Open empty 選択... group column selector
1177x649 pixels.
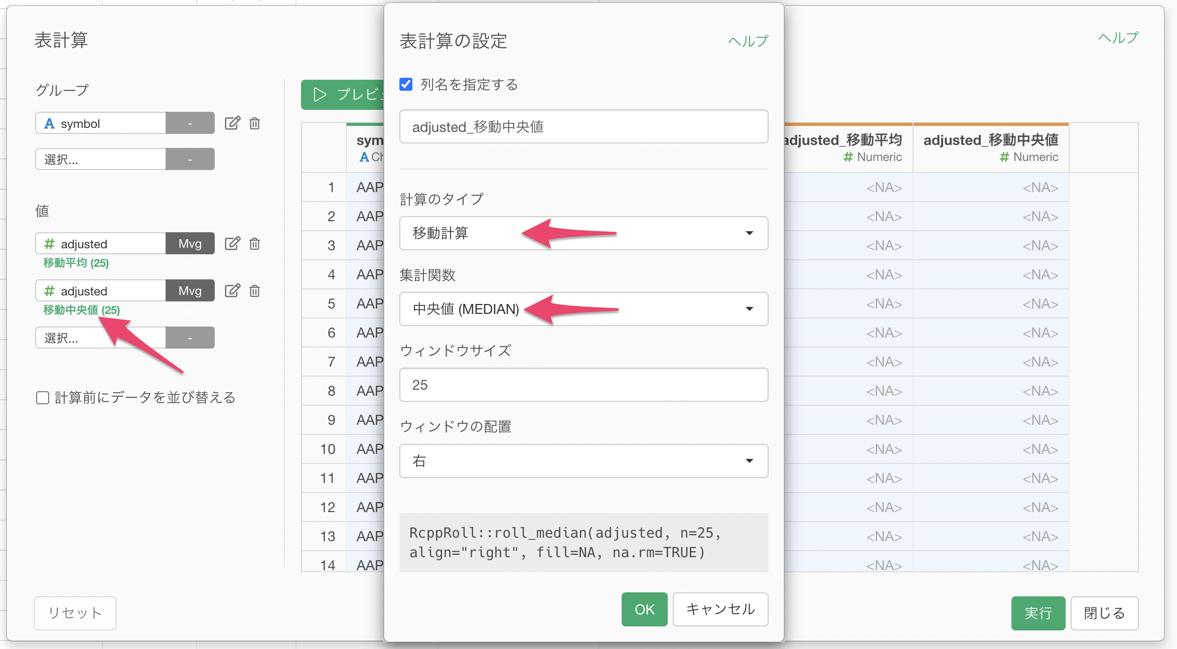coord(100,159)
